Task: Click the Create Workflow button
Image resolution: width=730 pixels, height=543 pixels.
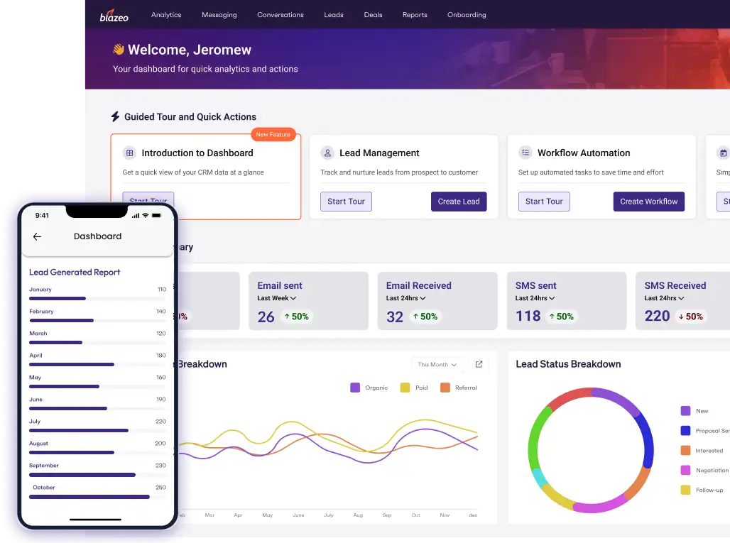Action: (x=648, y=202)
